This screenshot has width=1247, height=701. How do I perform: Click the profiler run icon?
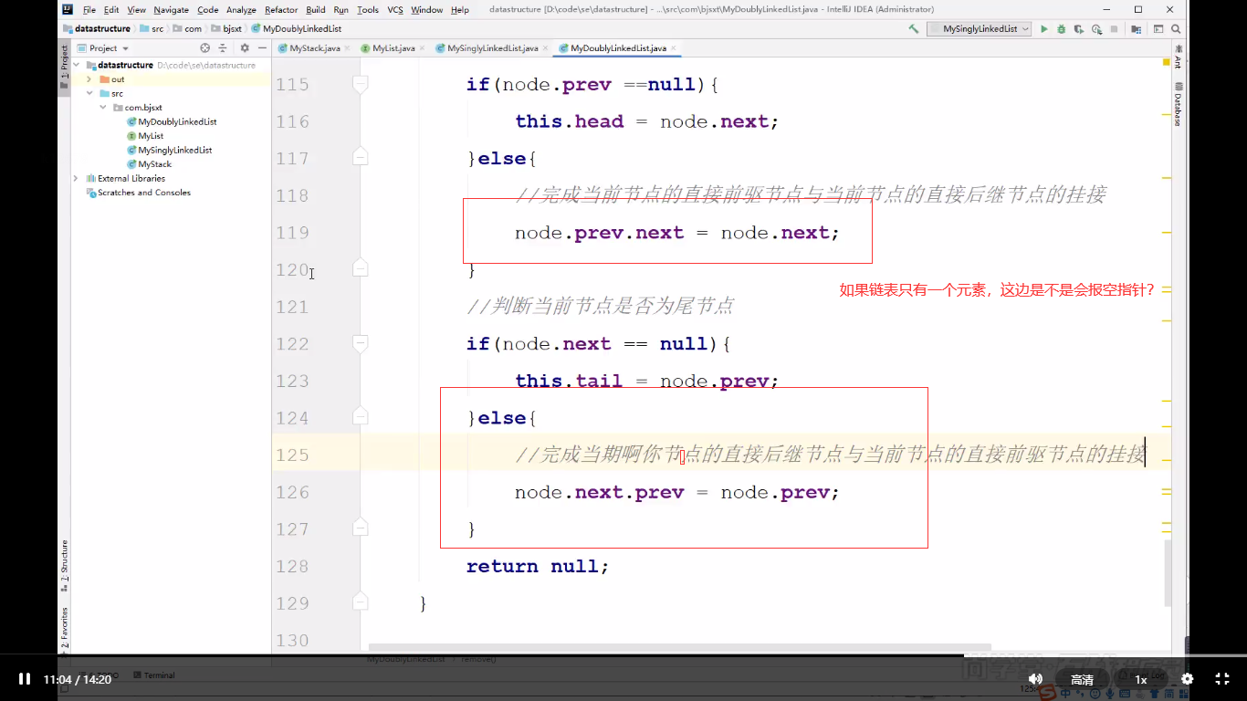(x=1096, y=29)
